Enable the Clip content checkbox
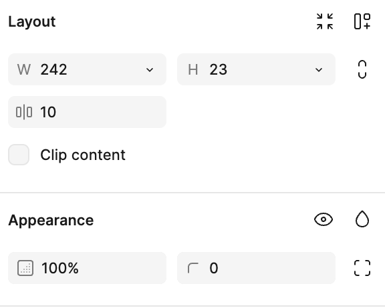This screenshot has height=308, width=385. coord(19,155)
